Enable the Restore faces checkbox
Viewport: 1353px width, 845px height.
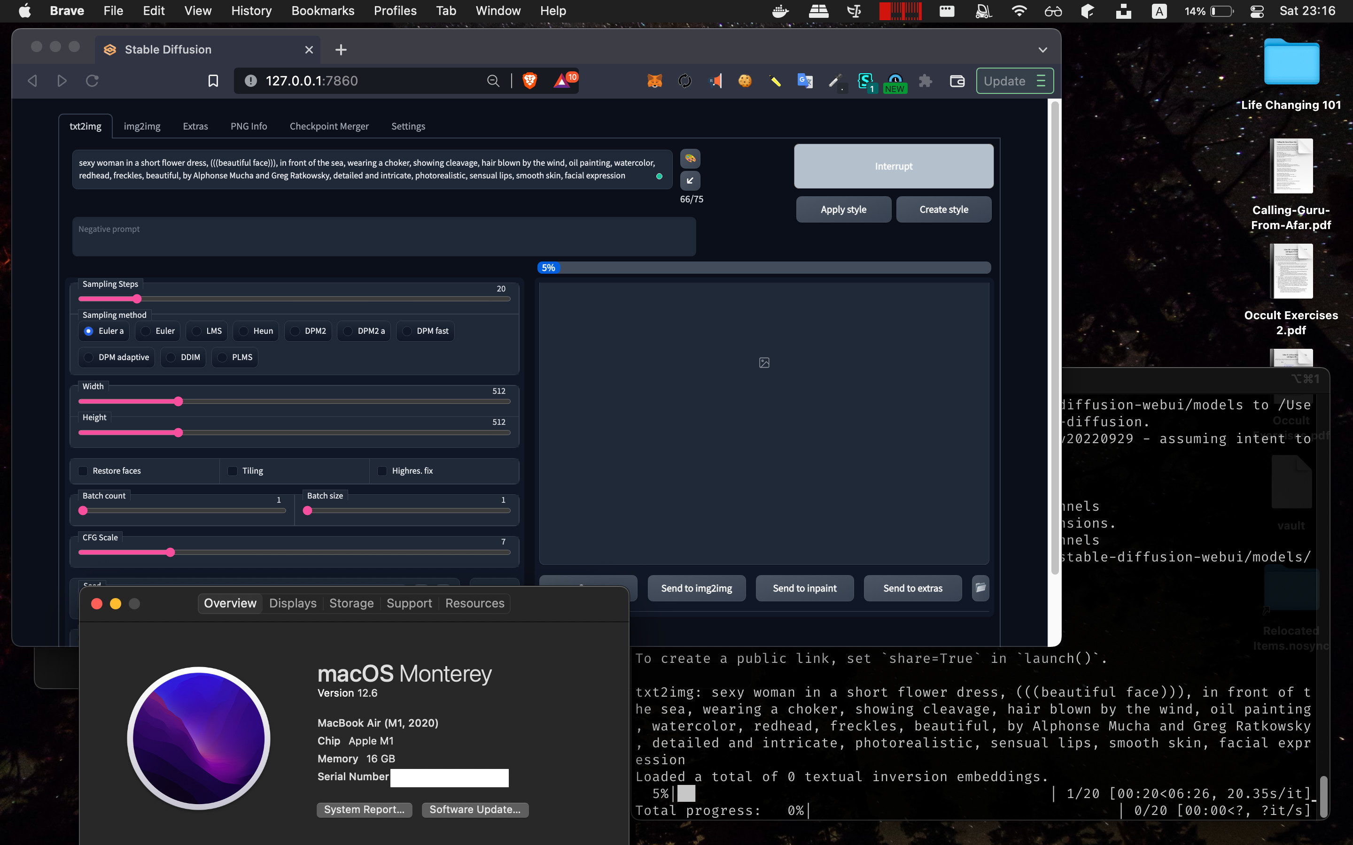(x=83, y=470)
